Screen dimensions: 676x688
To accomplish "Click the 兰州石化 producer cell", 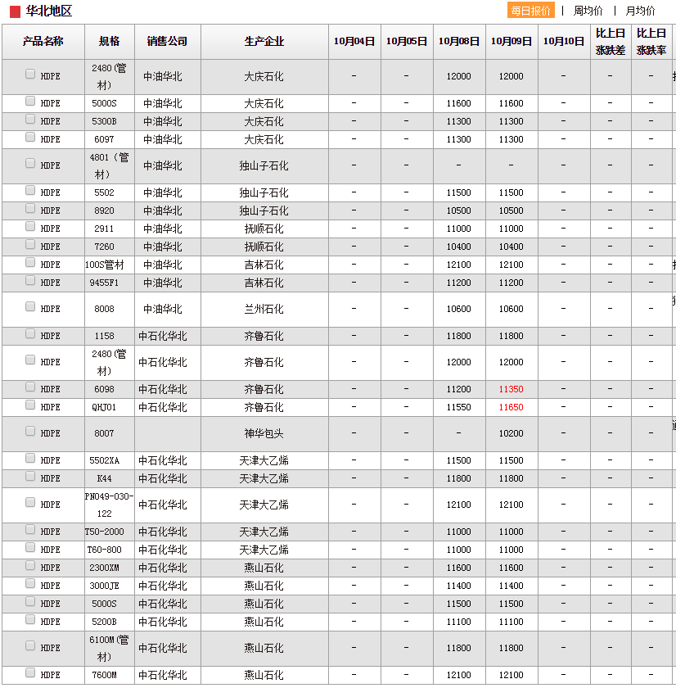I will tap(264, 309).
